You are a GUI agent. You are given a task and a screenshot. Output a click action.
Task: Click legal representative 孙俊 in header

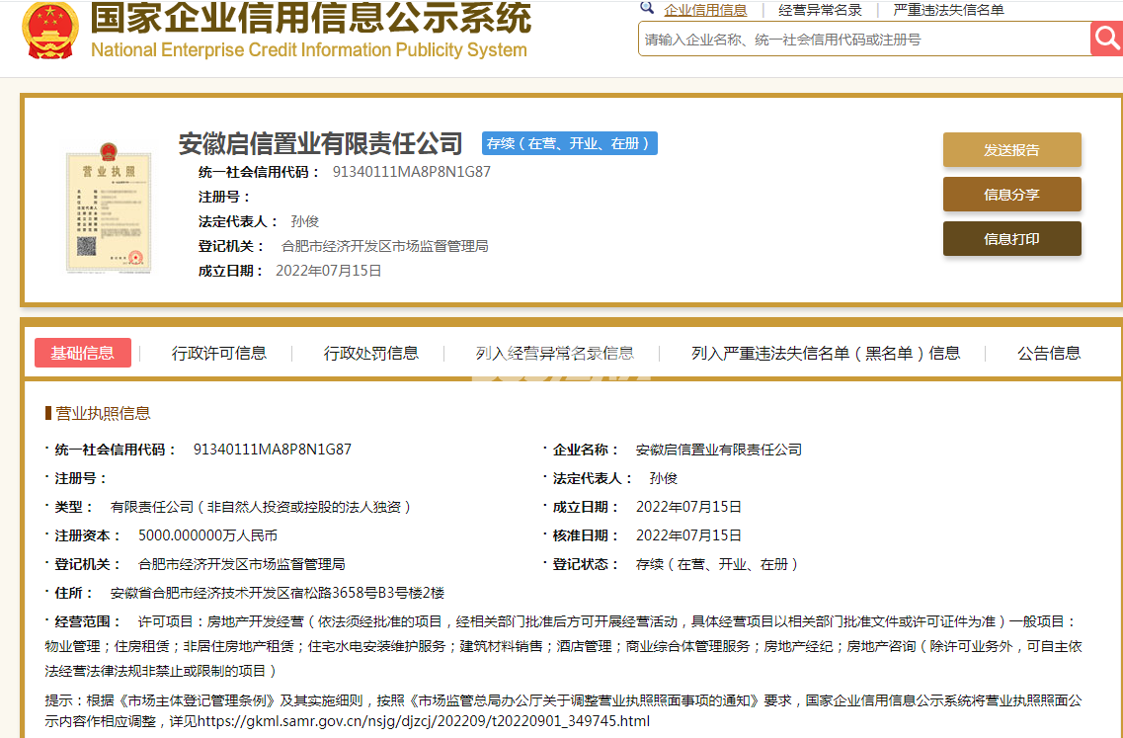305,221
